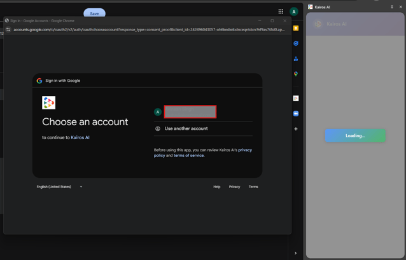The height and width of the screenshot is (260, 406).
Task: Open the Kairos AI link under Choose an account
Action: tap(80, 138)
